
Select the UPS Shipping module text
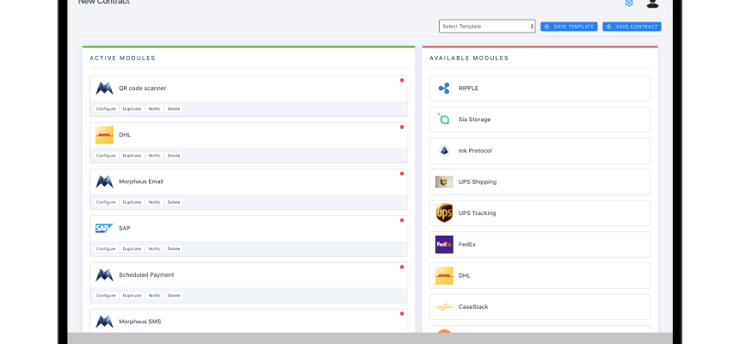coord(478,182)
